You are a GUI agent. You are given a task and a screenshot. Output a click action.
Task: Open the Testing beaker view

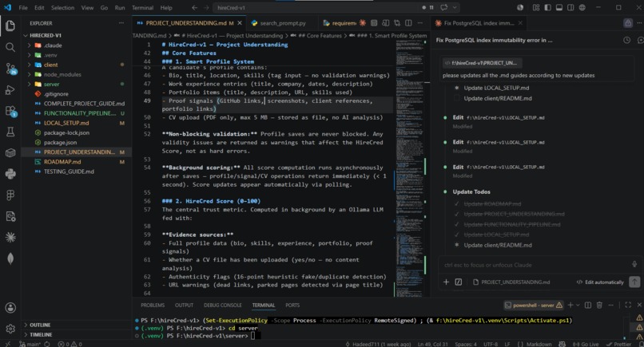10,132
